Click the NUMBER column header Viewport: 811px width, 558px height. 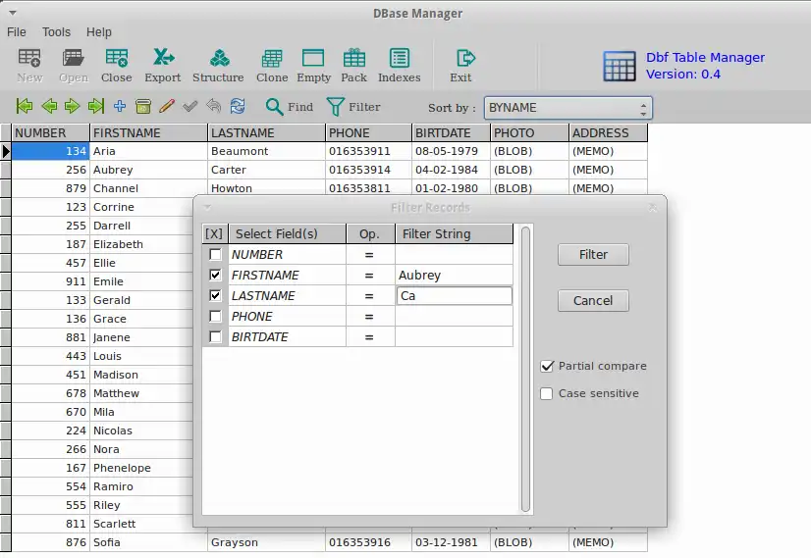coord(50,132)
